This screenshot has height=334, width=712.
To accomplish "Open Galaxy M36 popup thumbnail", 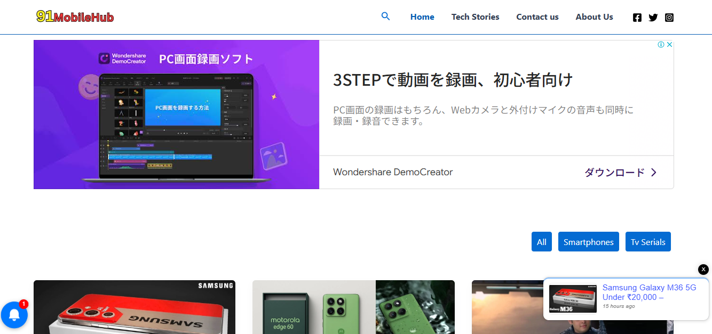I will (x=573, y=299).
